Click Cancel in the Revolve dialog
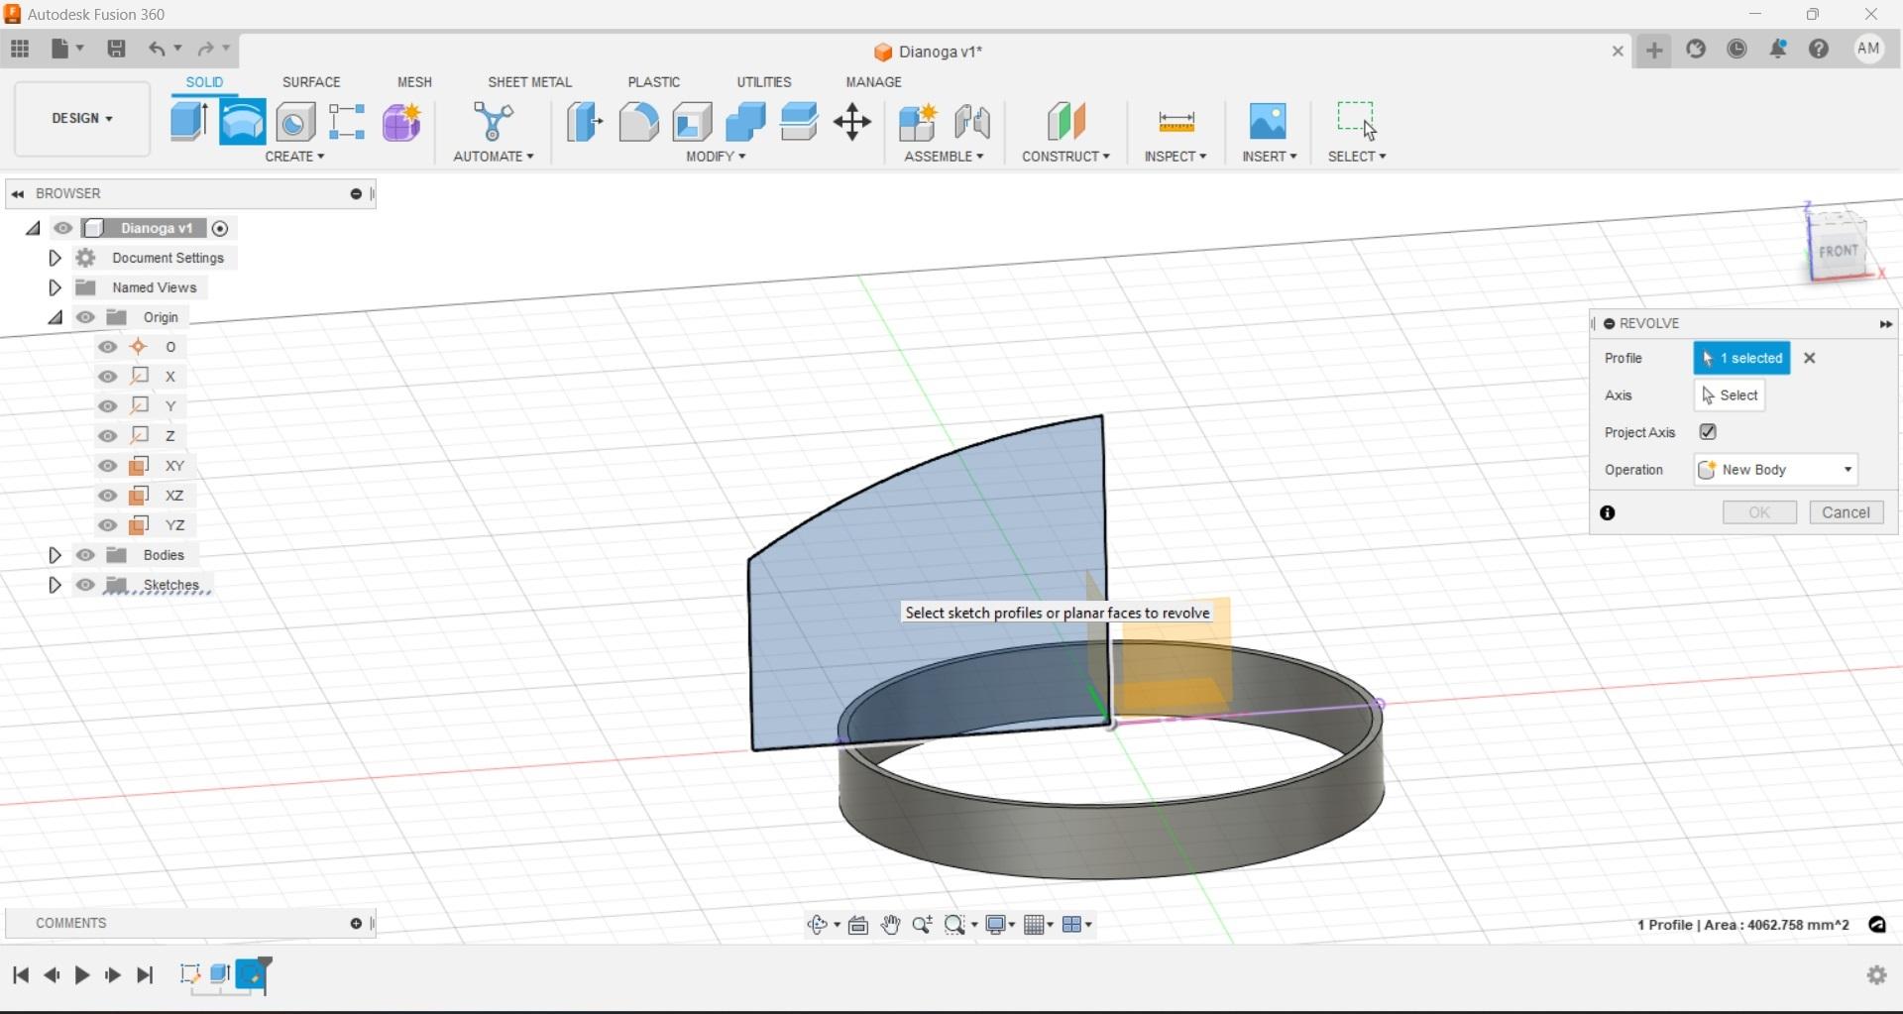1903x1014 pixels. click(1847, 512)
